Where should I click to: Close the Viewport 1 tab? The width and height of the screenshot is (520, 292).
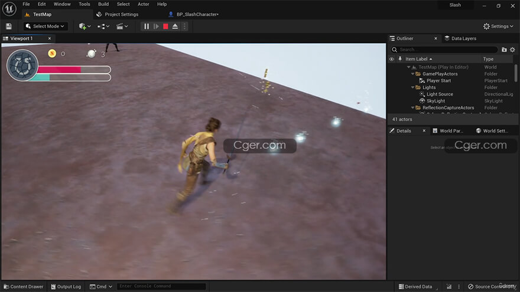pos(50,38)
